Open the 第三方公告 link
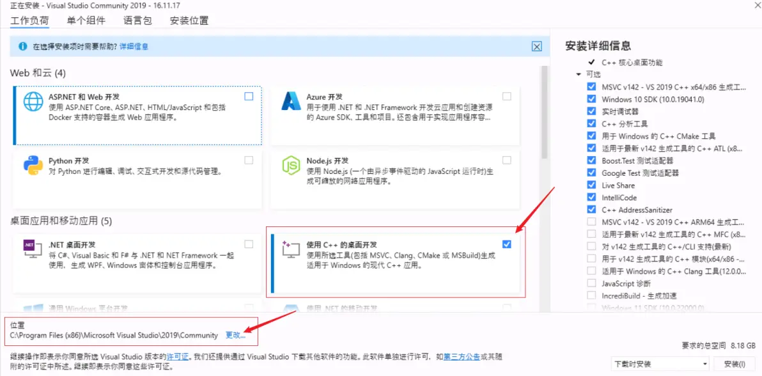This screenshot has height=376, width=762. 462,357
